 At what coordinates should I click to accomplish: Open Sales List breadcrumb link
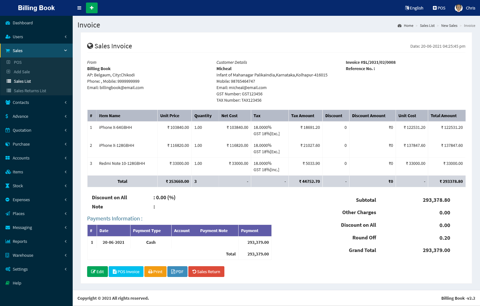coord(427,26)
